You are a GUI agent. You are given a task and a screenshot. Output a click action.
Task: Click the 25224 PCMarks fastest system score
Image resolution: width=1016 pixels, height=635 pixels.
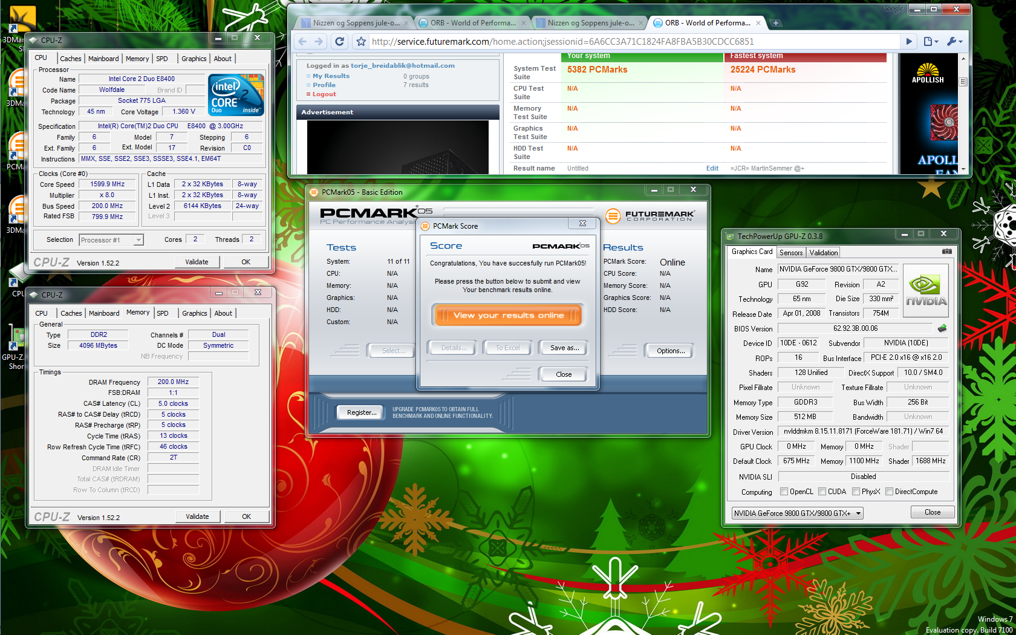point(763,70)
